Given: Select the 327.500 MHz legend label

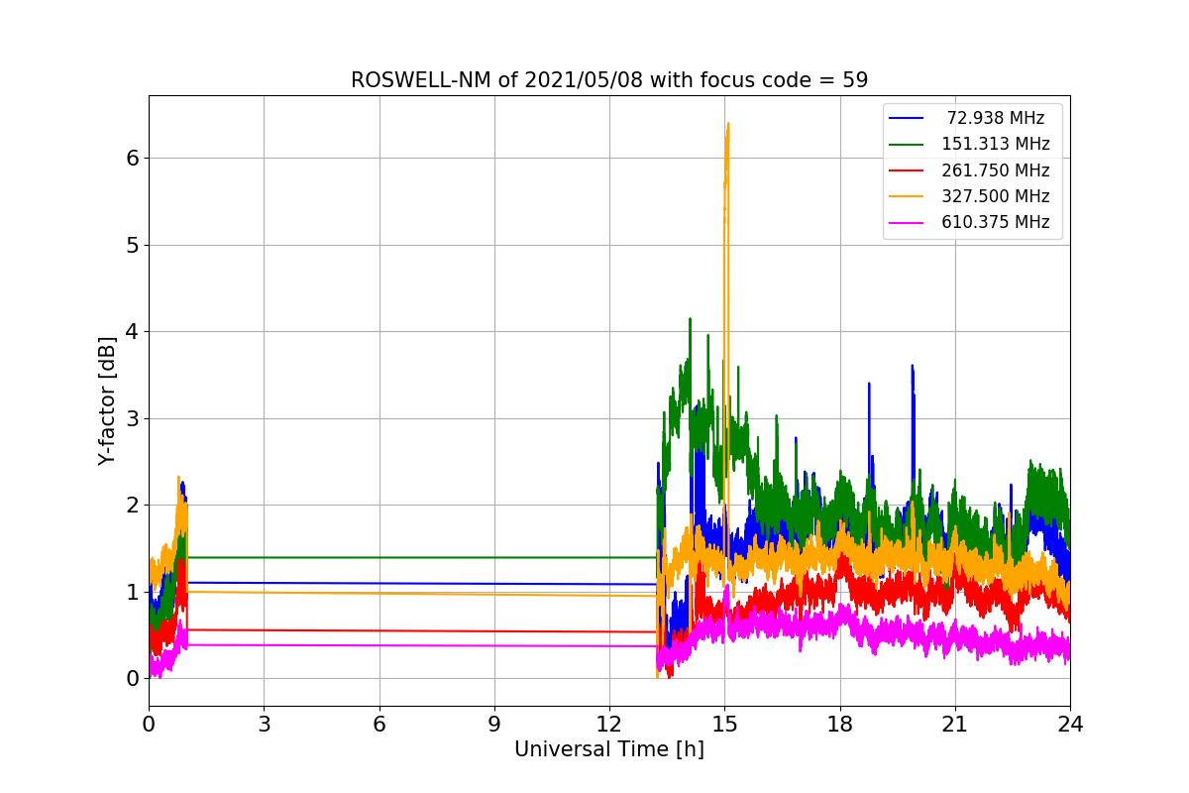Looking at the screenshot, I should coord(996,196).
